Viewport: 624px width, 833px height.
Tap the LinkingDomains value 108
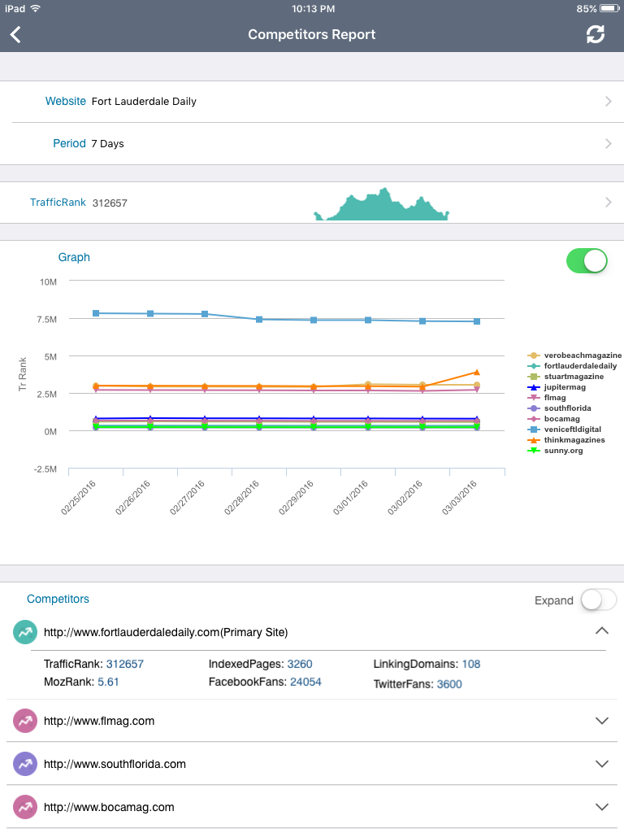471,664
